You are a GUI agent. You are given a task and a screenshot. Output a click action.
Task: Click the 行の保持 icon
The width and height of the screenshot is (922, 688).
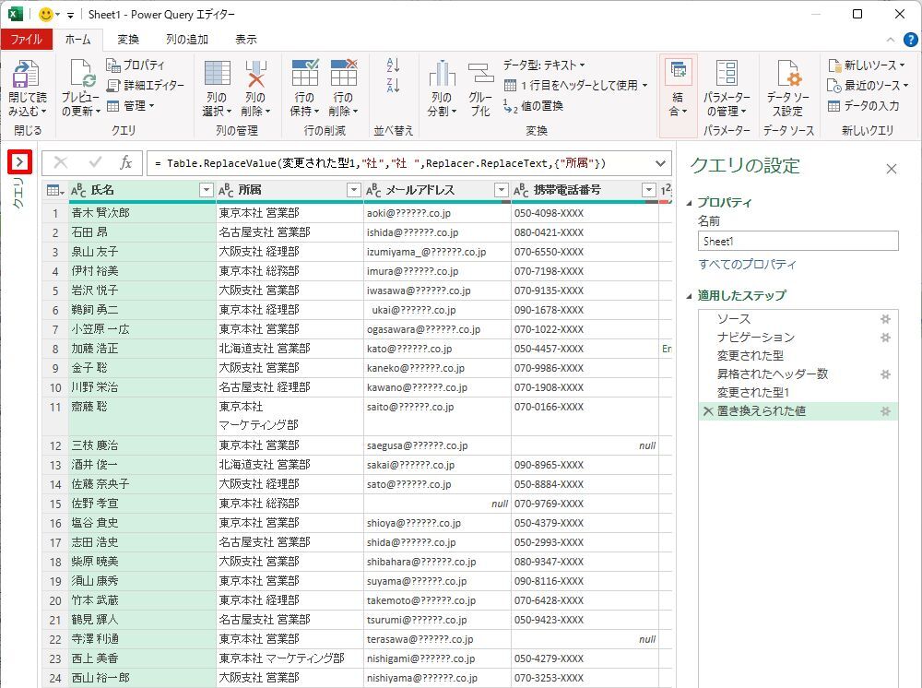click(305, 73)
